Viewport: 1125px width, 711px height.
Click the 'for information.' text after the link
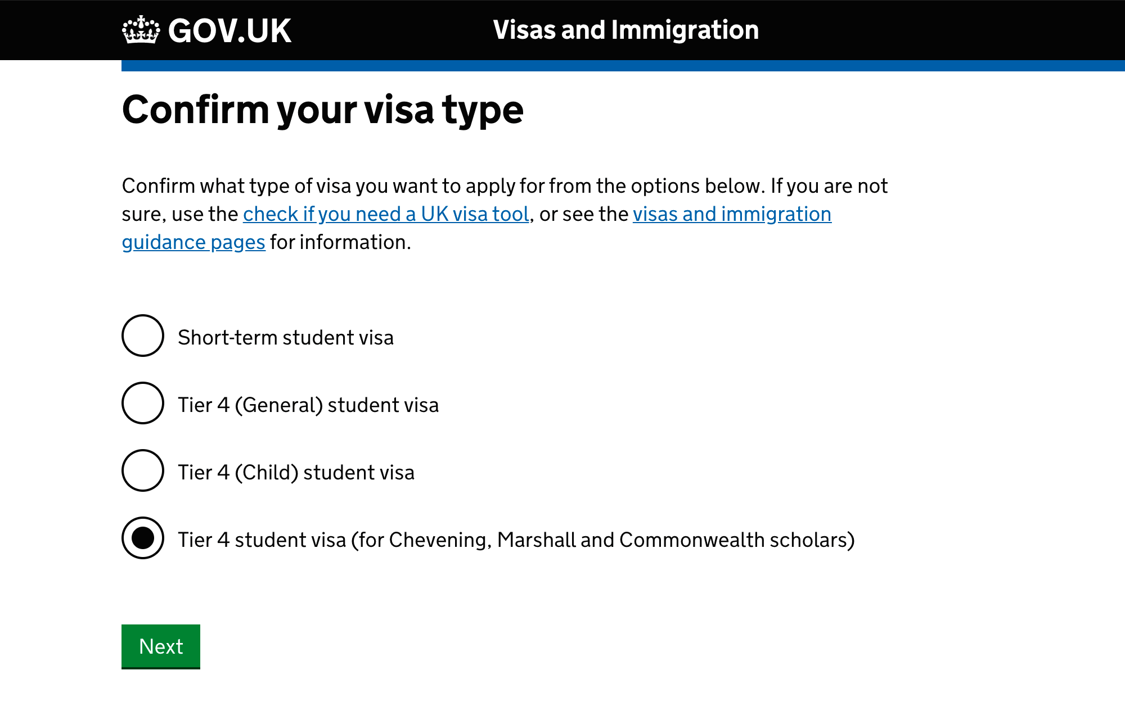click(340, 242)
